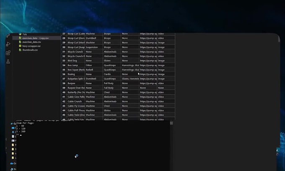The height and width of the screenshot is (171, 285).
Task: Select the 'Cable Crunch' cell
Action: pos(76,101)
